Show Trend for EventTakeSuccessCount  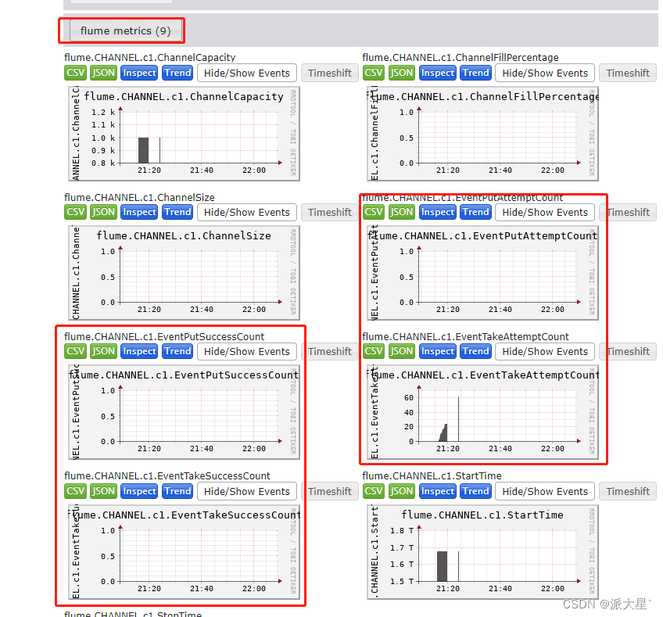(177, 491)
